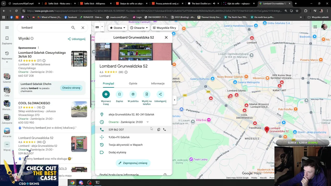
Task: Click Chrome icon in the taskbar
Action: (x=72, y=183)
